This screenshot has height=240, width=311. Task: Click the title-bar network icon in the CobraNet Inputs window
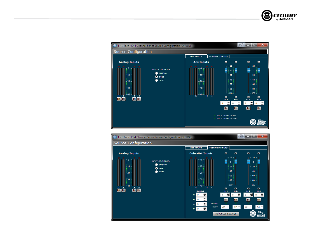pos(241,136)
